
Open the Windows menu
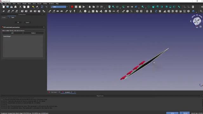51,3
